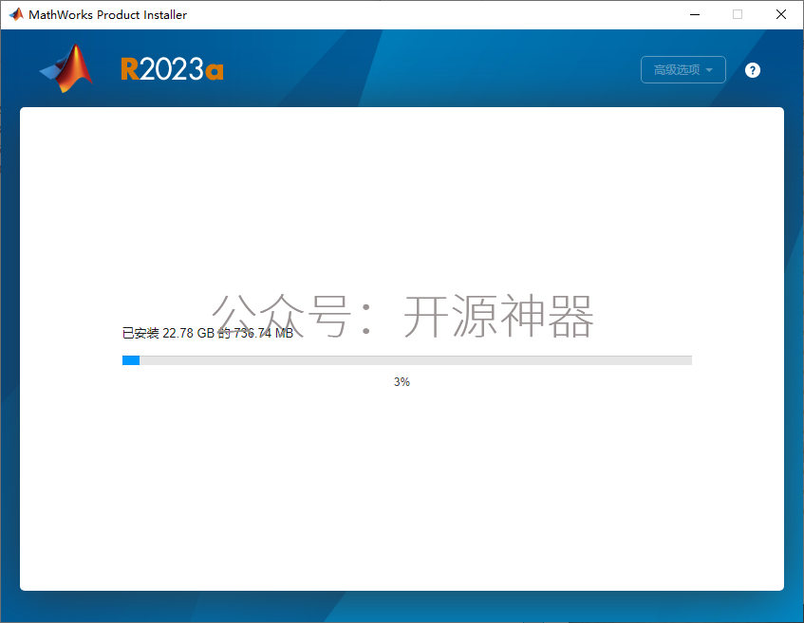Click the installation progress bar
This screenshot has height=623, width=804.
[406, 360]
